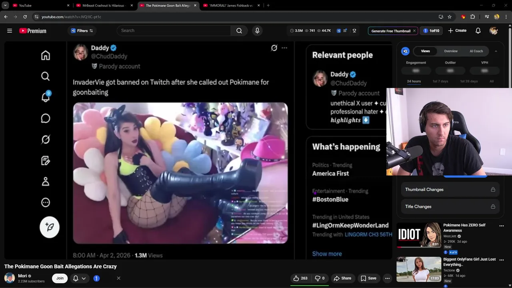This screenshot has height=288, width=512.
Task: Reload the page in the browser
Action: [25, 17]
